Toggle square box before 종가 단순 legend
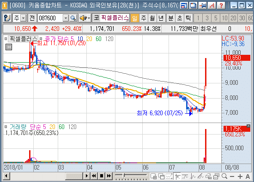 coord(41,39)
